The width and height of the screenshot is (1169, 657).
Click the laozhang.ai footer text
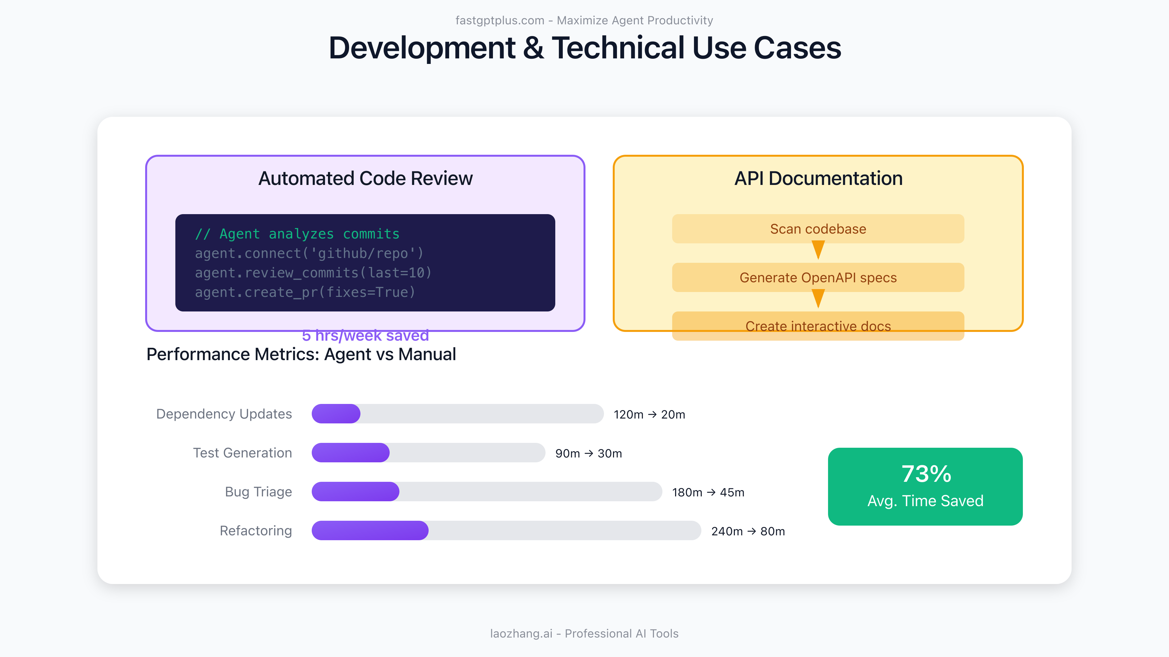[x=584, y=633]
